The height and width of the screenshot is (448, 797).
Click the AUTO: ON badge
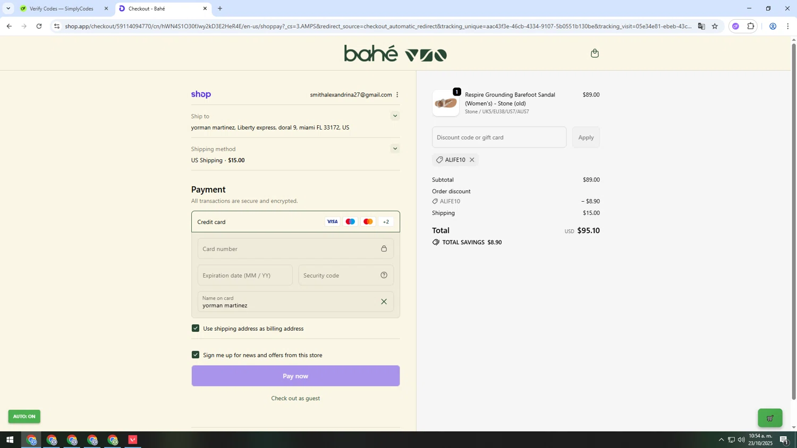pos(24,417)
